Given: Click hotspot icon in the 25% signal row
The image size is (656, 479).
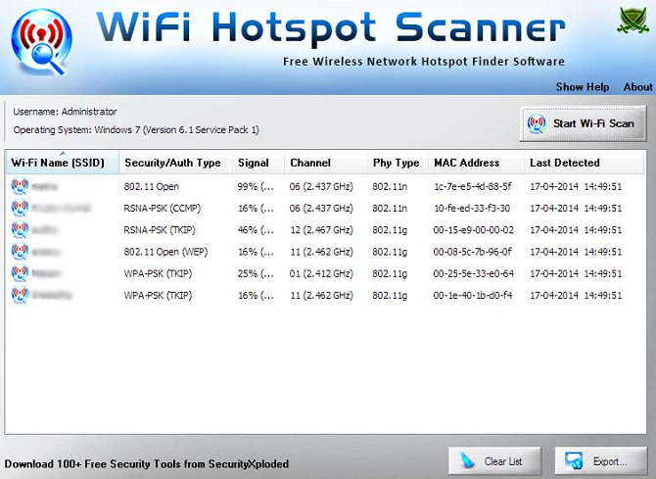Looking at the screenshot, I should 20,273.
